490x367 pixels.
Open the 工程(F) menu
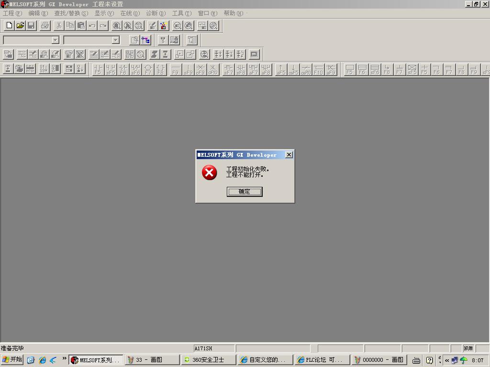pyautogui.click(x=12, y=13)
